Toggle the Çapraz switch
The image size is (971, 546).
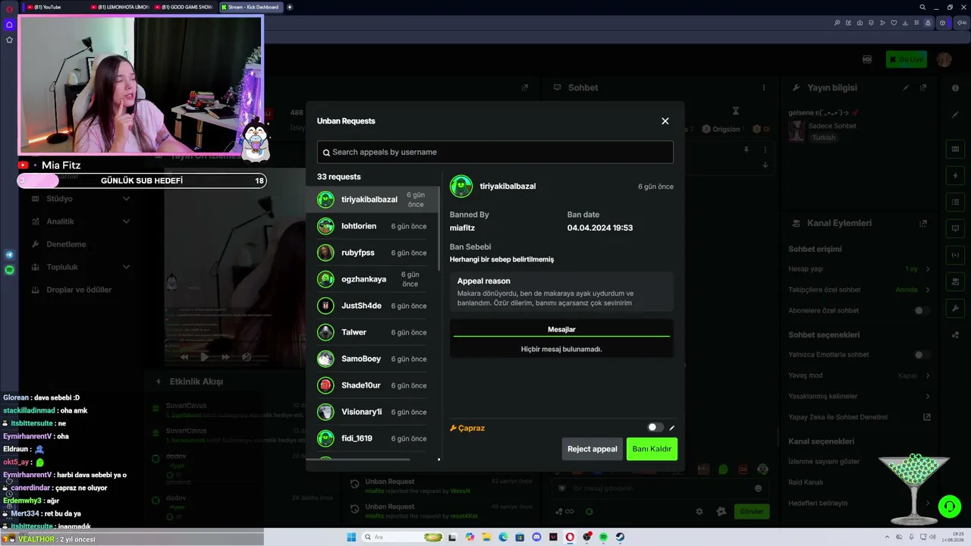point(655,428)
